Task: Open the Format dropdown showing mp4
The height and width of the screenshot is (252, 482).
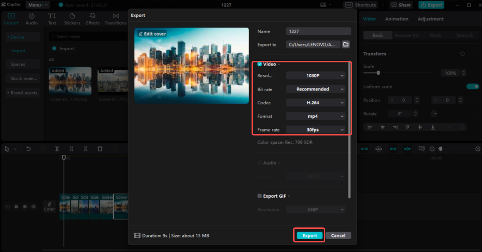Action: [316, 116]
